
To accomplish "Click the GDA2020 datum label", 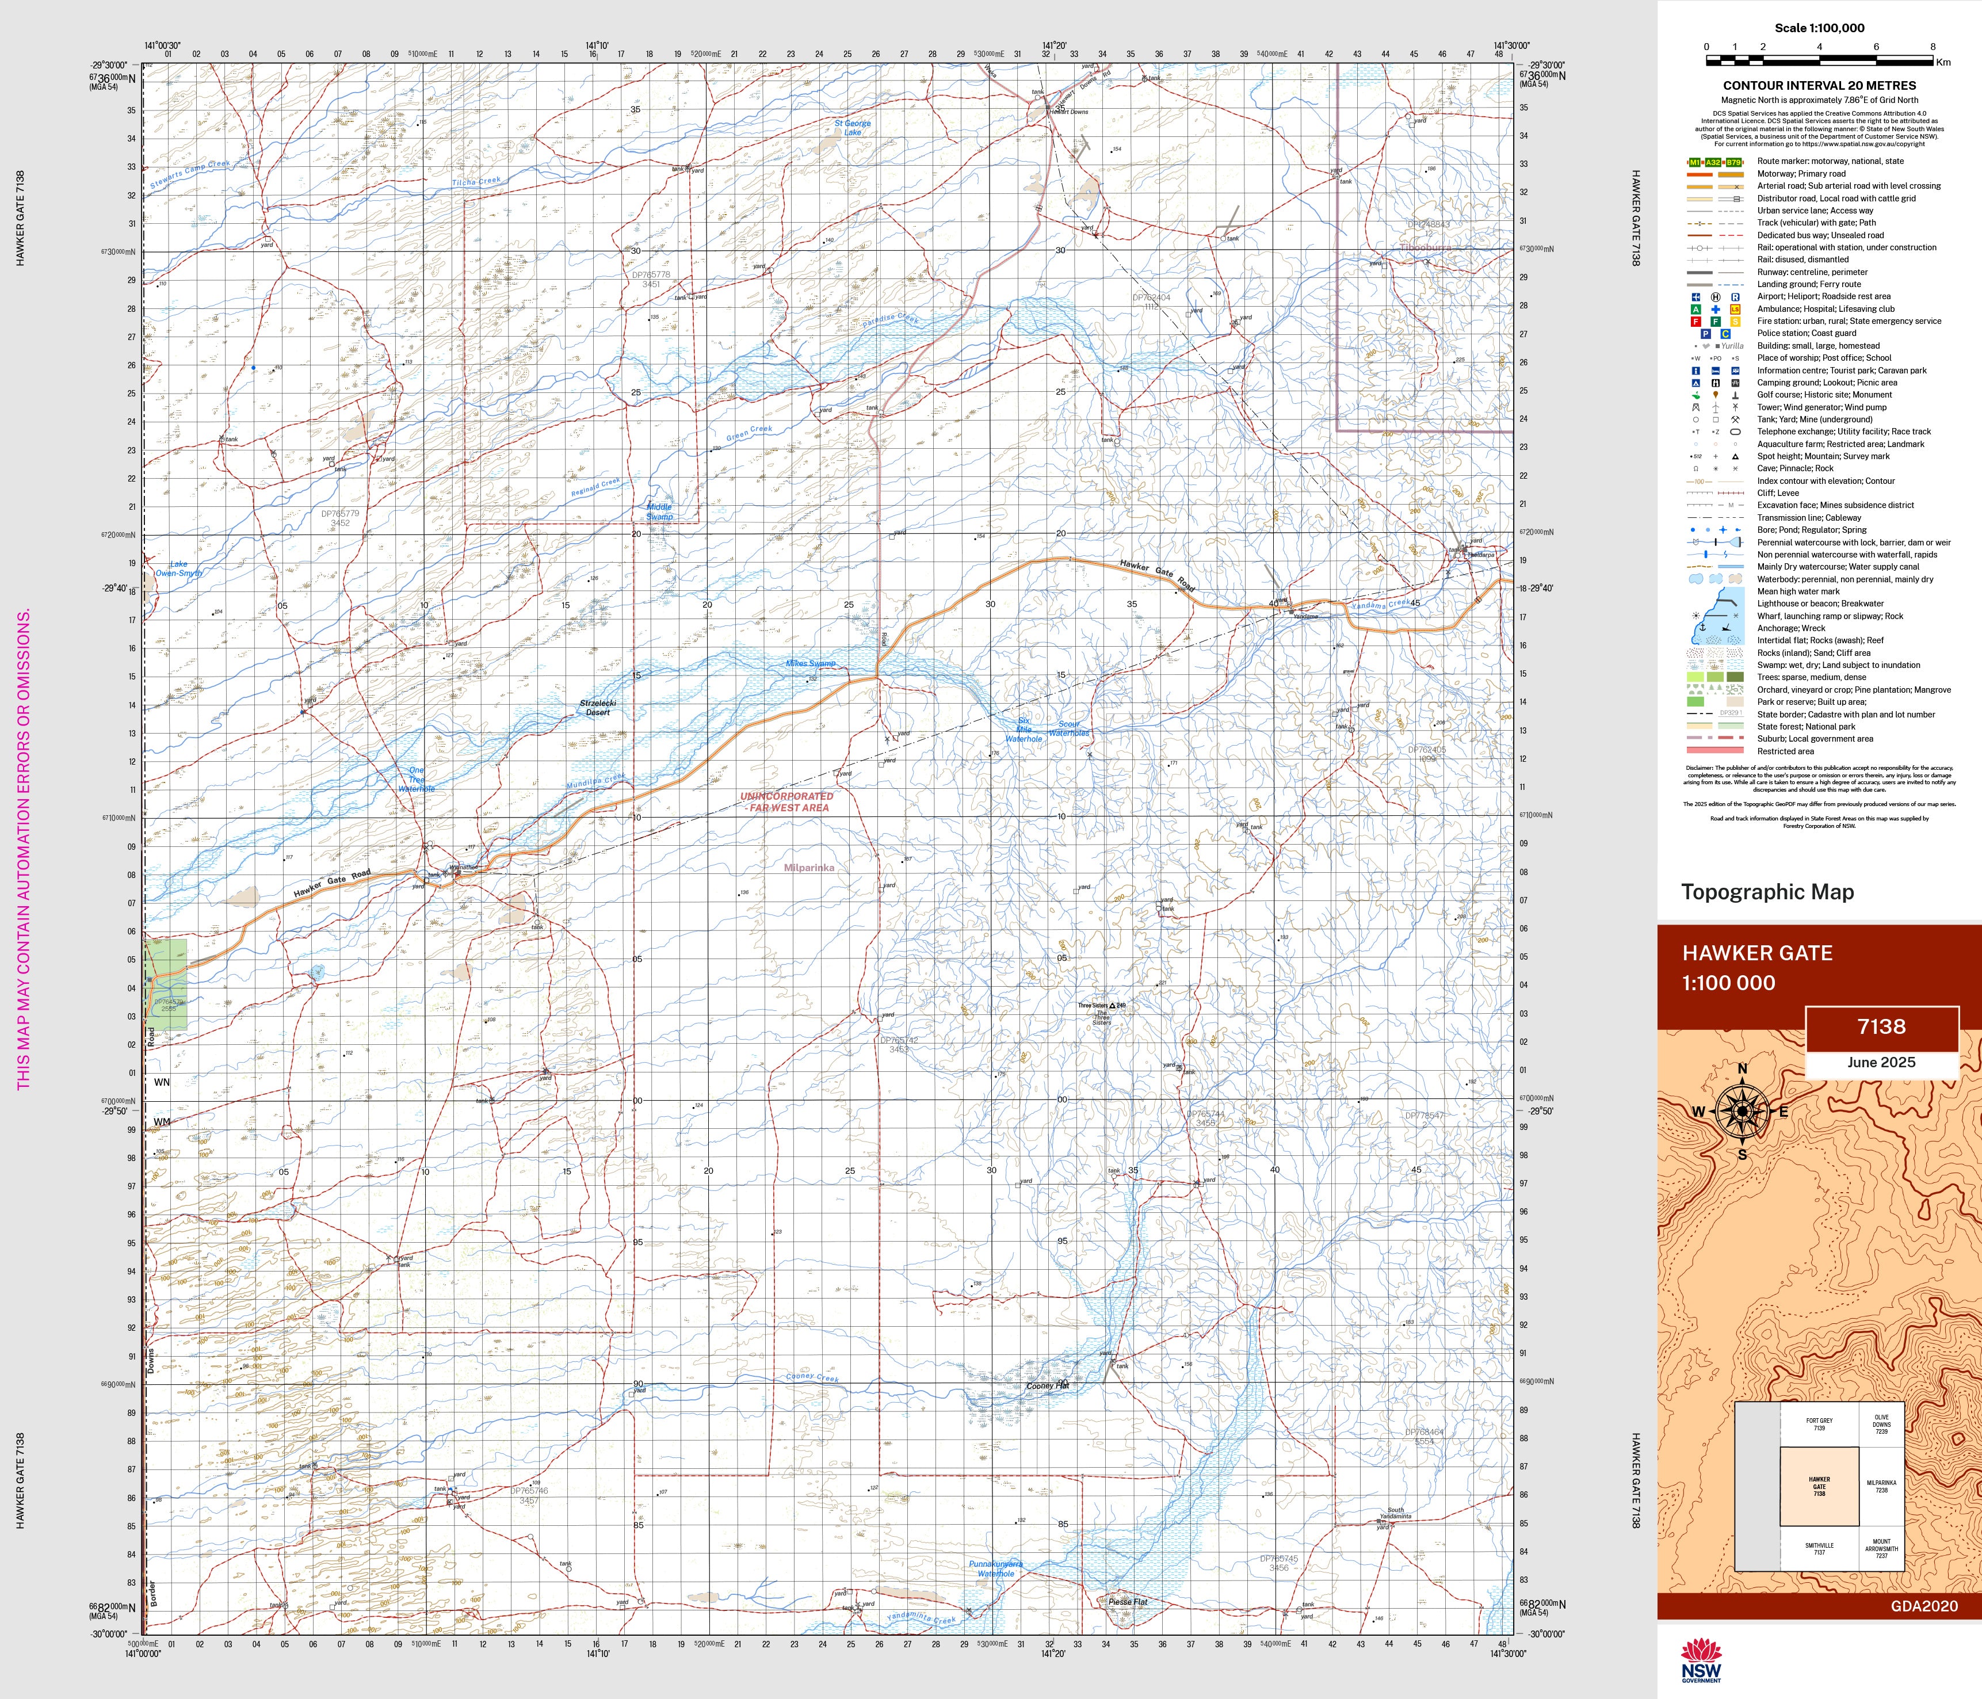I will (1924, 1606).
